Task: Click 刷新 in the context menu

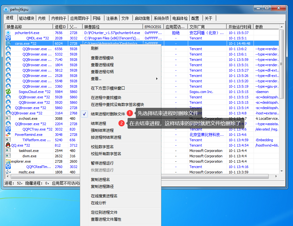Action: (95, 49)
